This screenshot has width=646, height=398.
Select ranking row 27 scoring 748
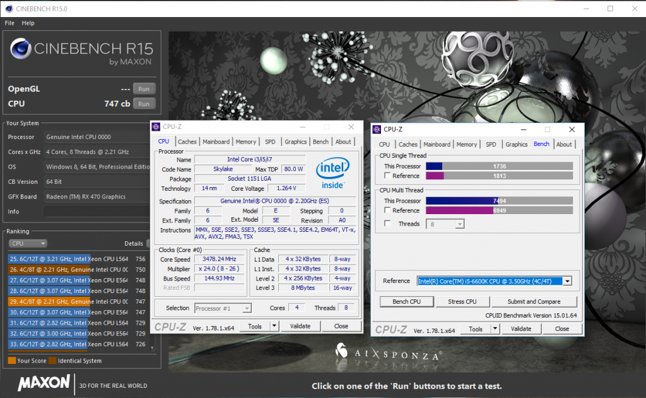click(78, 280)
